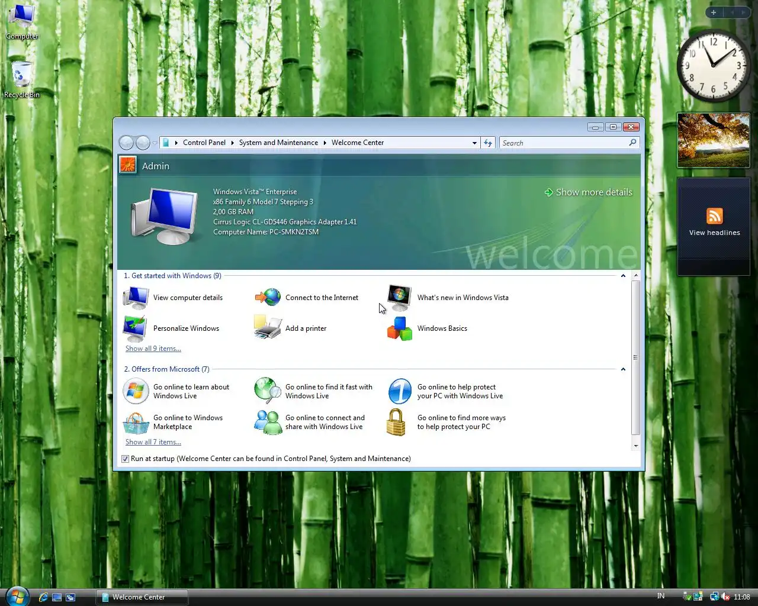Click the Welcome Center breadcrumb
Screen dimensions: 758x606
358,143
